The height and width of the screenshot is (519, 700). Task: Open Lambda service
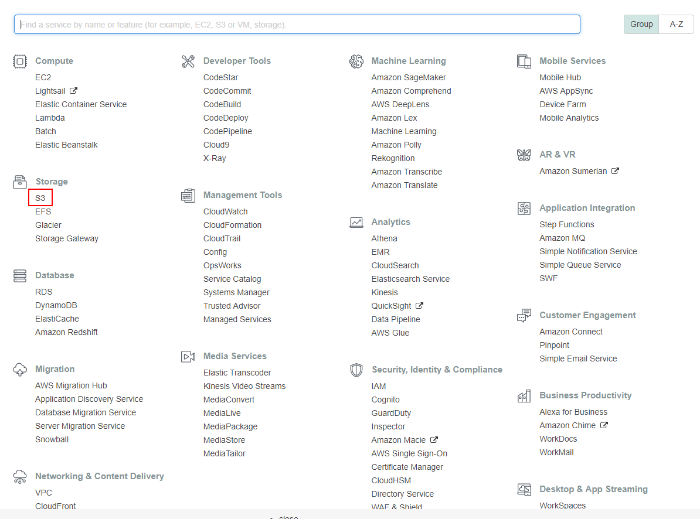point(50,118)
